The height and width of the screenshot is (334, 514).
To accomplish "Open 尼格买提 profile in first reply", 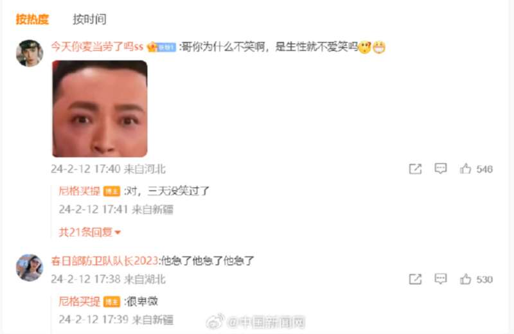I will point(79,191).
